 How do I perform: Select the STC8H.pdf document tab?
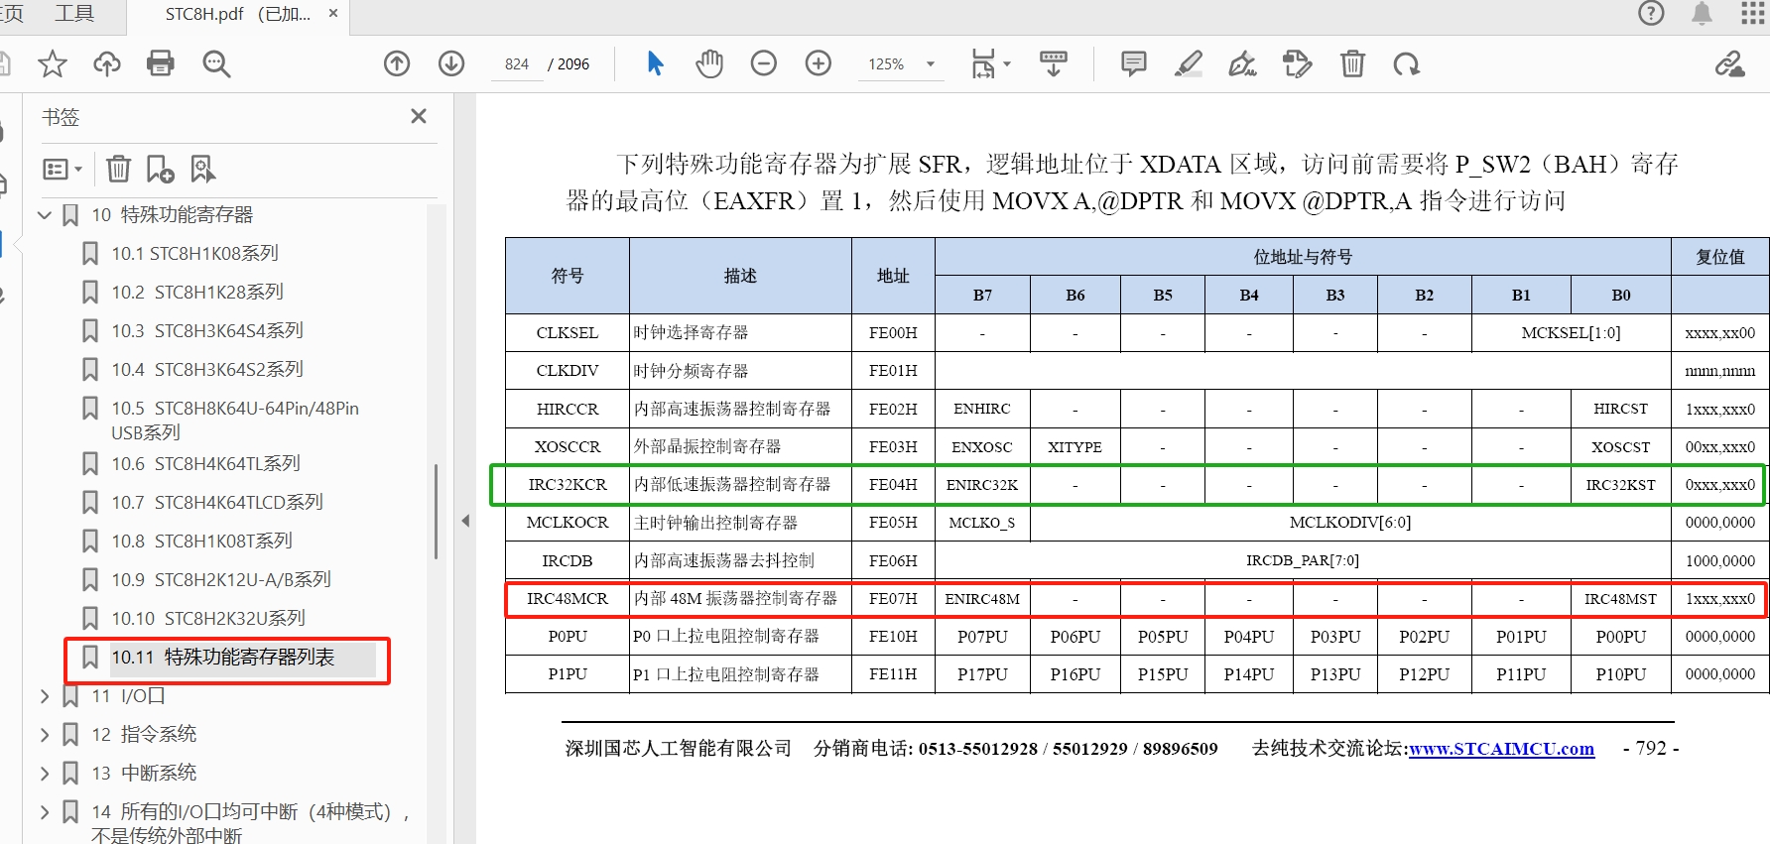pos(238,14)
